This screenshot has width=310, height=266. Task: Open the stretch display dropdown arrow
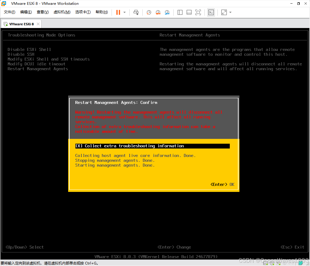click(230, 12)
